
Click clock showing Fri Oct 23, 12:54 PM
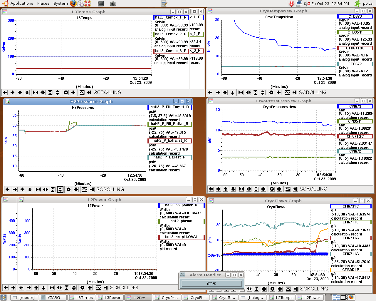tap(330, 4)
